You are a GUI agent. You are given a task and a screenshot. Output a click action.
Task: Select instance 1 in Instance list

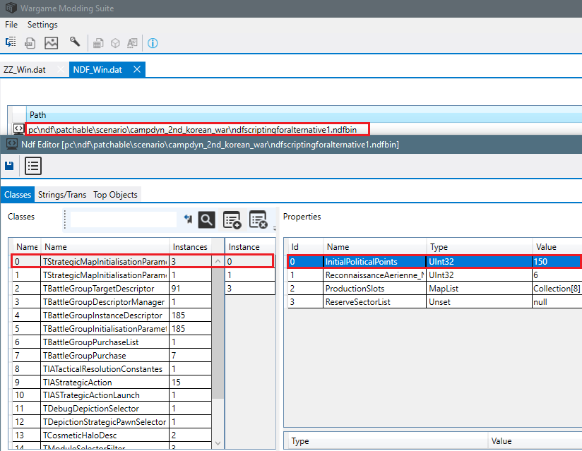click(250, 275)
